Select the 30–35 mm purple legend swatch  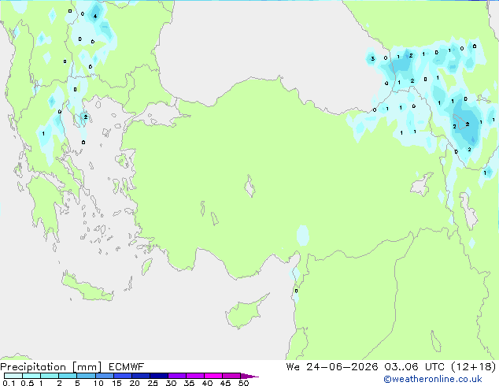[177, 376]
